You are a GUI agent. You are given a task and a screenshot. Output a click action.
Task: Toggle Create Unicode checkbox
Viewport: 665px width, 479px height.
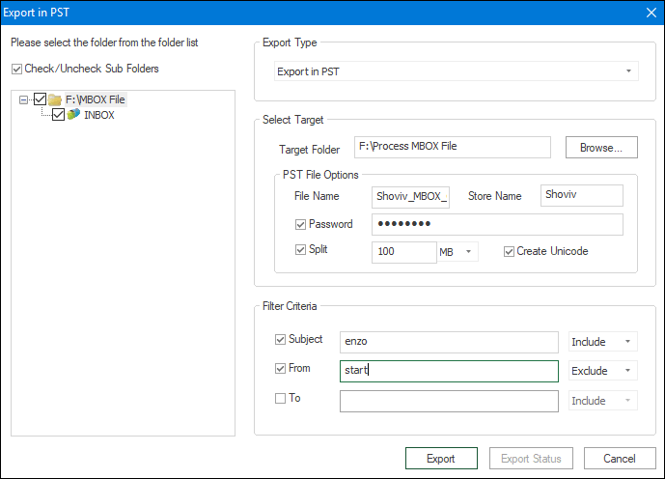(509, 252)
